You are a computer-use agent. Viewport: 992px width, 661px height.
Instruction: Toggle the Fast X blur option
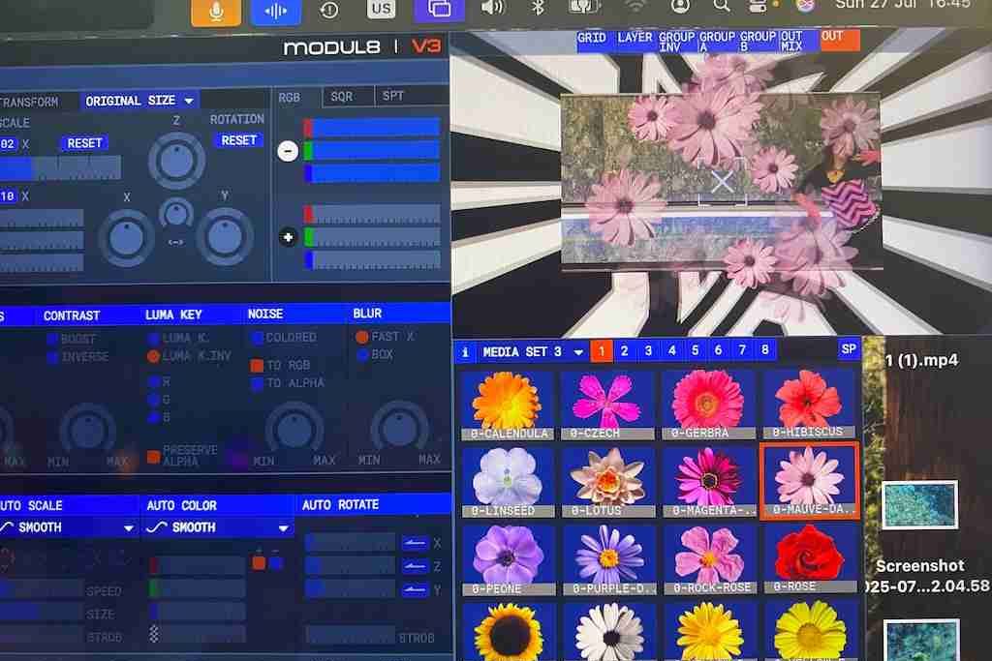[362, 337]
